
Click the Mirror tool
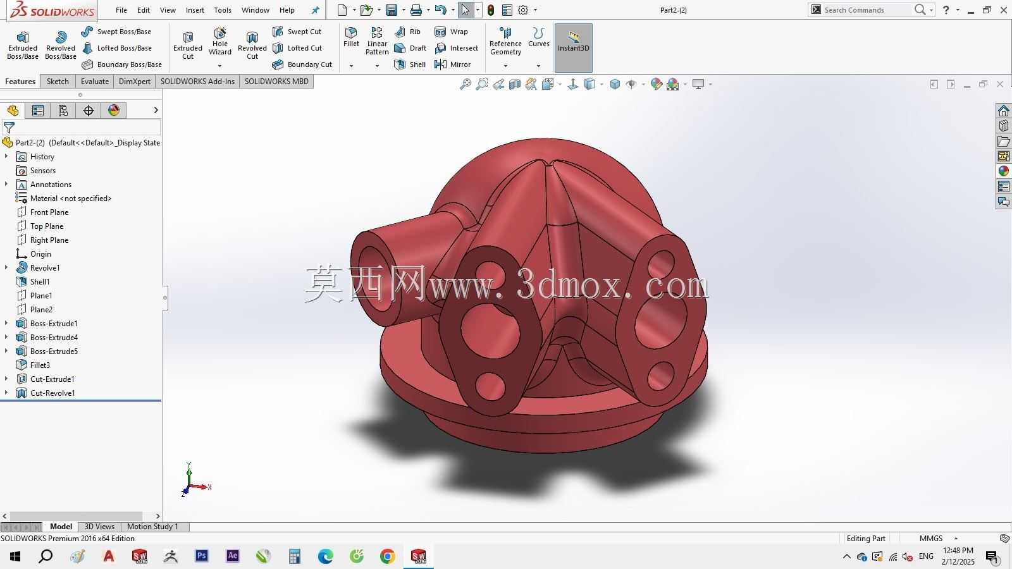coord(453,64)
